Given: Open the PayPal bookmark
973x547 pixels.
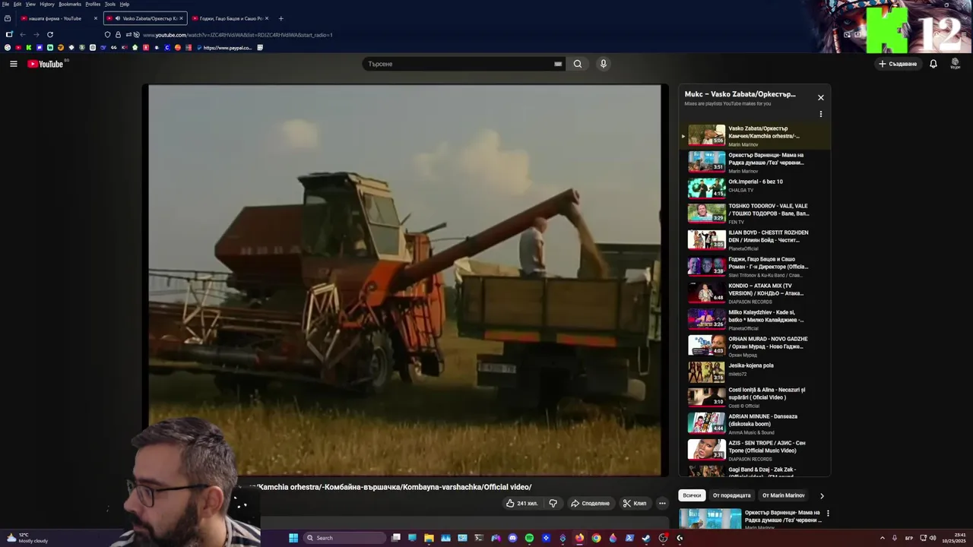Looking at the screenshot, I should coord(224,47).
